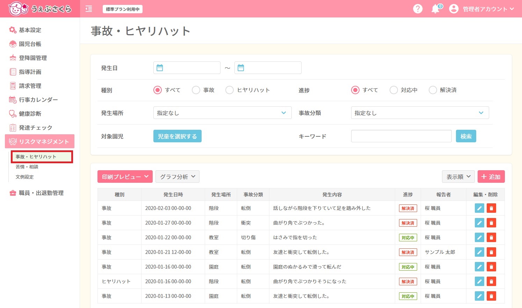Click the 標準プラン利用中 badge
This screenshot has height=308, width=522.
(123, 9)
